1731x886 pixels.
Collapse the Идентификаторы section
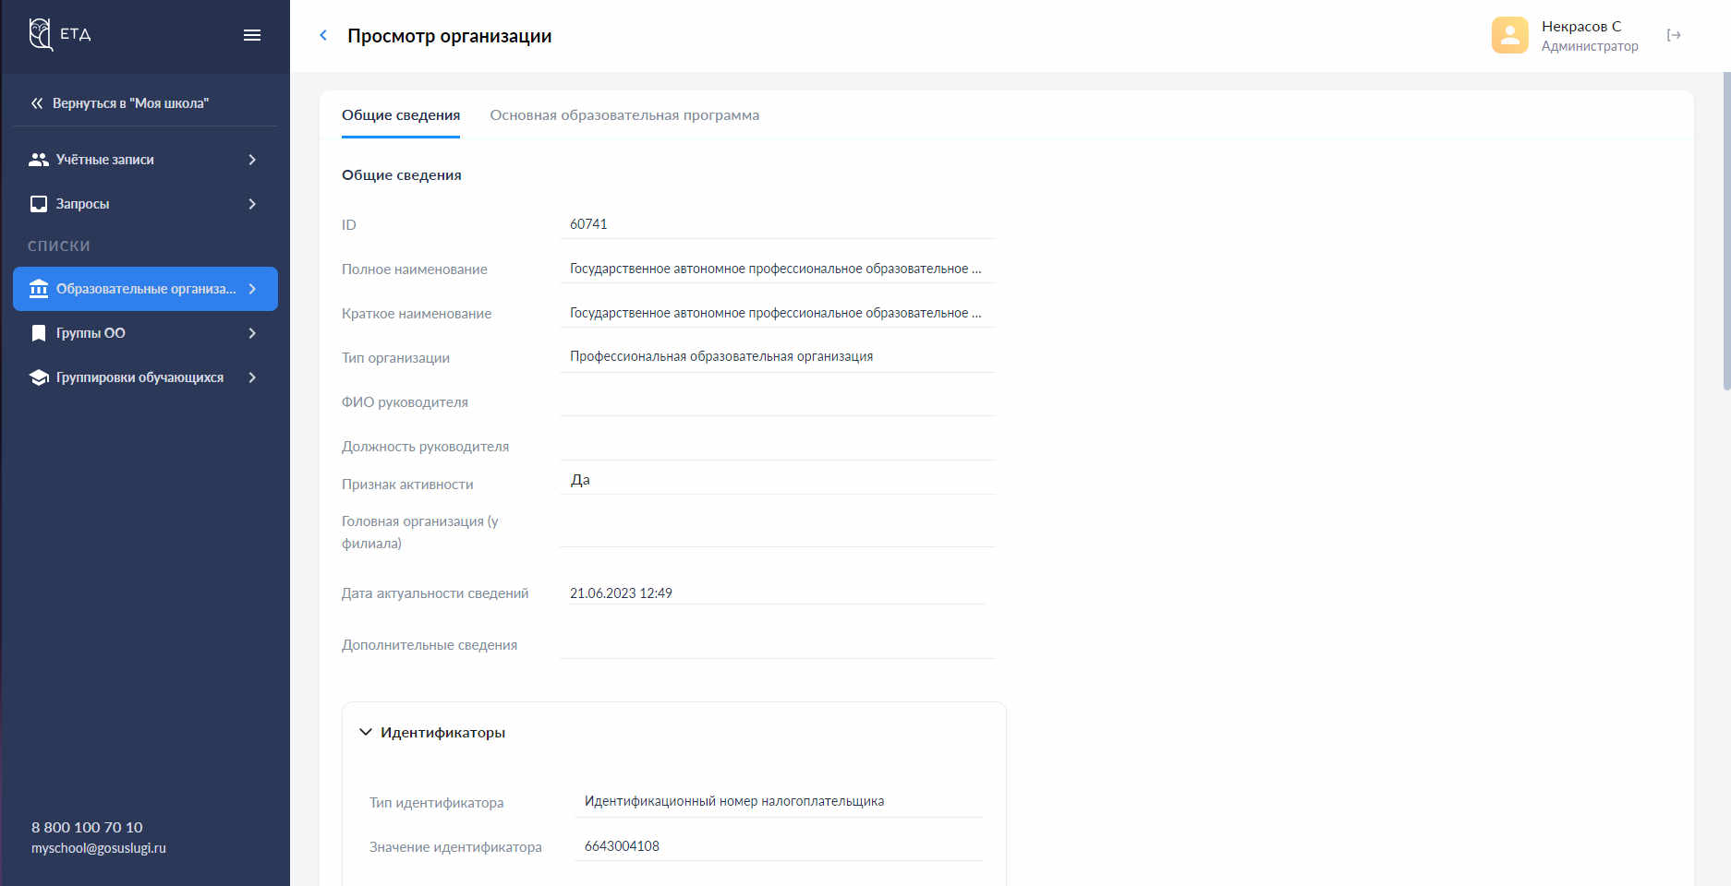(x=366, y=732)
